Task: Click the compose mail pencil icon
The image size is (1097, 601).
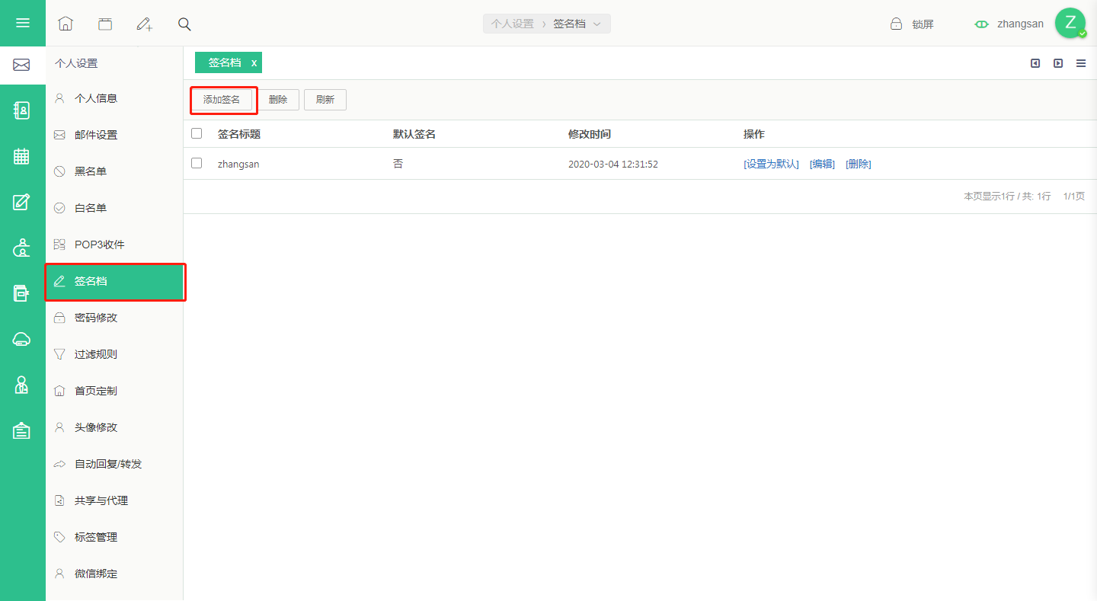Action: tap(144, 24)
